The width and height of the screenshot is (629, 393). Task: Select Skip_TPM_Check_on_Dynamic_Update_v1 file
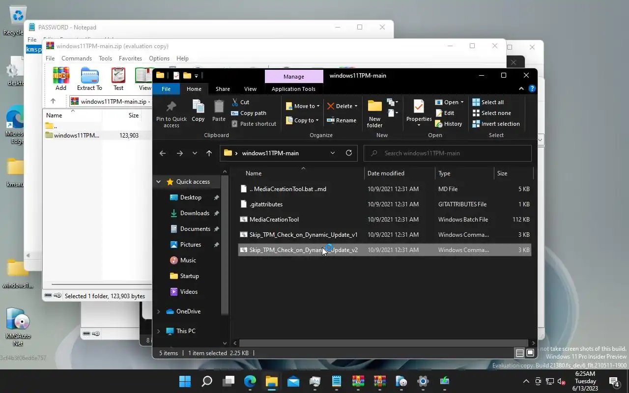pyautogui.click(x=385, y=235)
